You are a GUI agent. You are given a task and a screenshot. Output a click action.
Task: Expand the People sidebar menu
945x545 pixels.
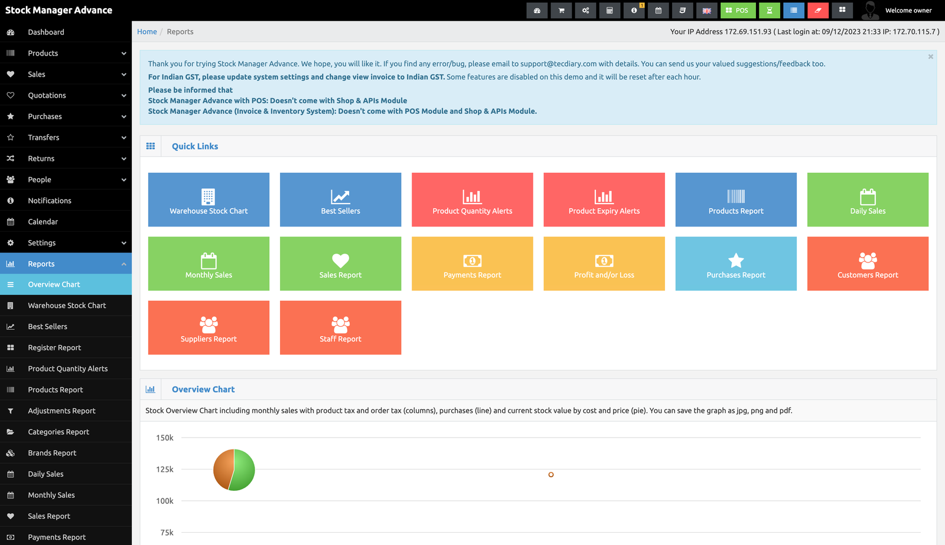66,179
